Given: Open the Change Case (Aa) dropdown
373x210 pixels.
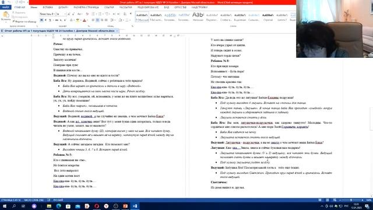Looking at the screenshot, I should coord(80,14).
